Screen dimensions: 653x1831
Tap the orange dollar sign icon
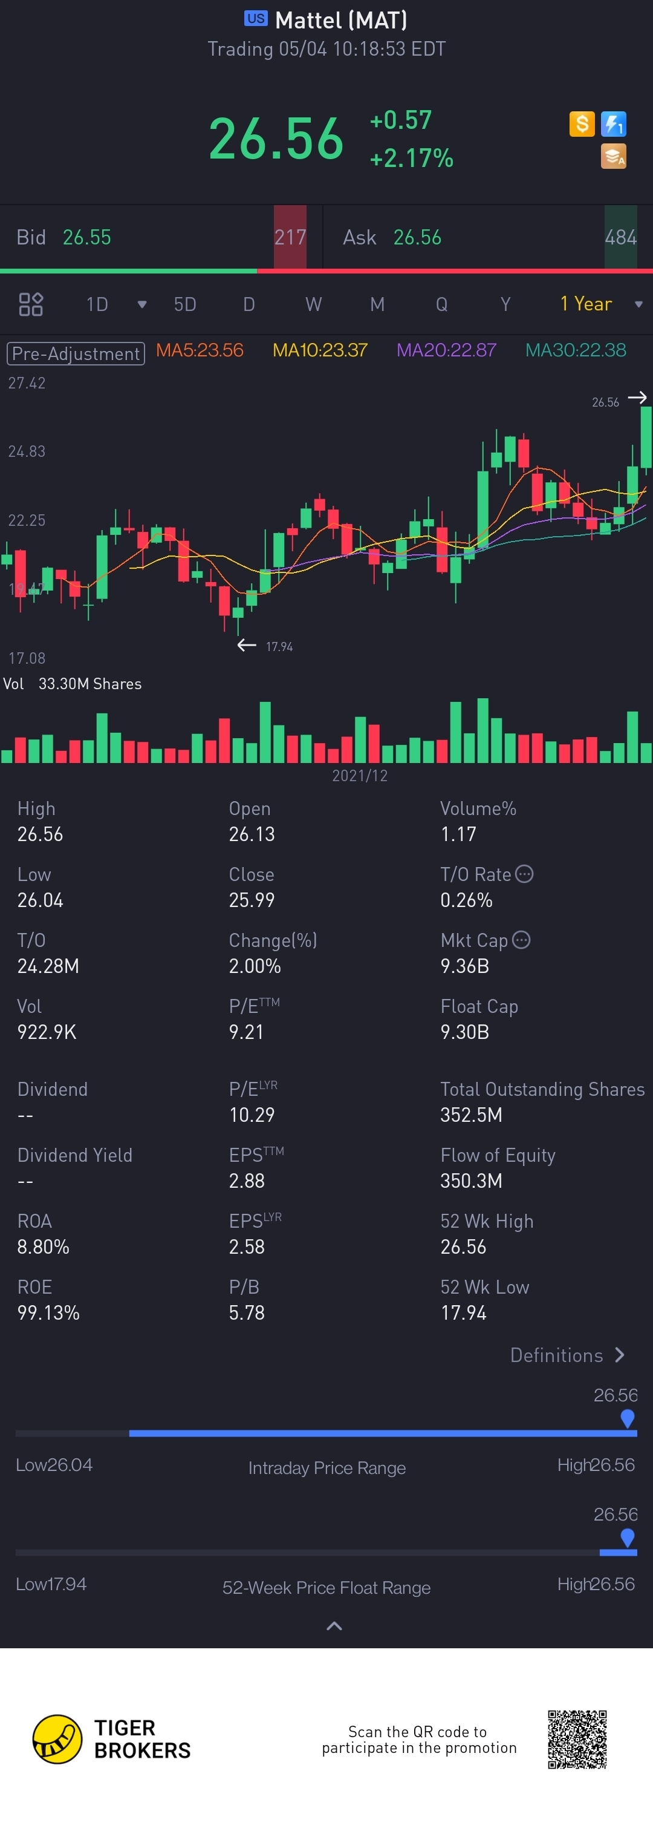tap(582, 125)
